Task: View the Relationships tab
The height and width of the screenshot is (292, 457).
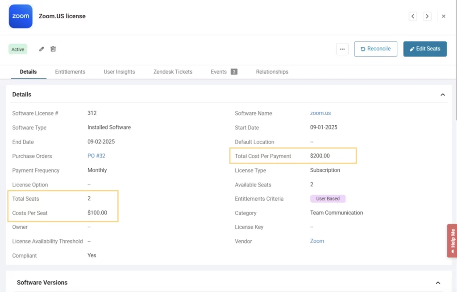Action: [272, 72]
